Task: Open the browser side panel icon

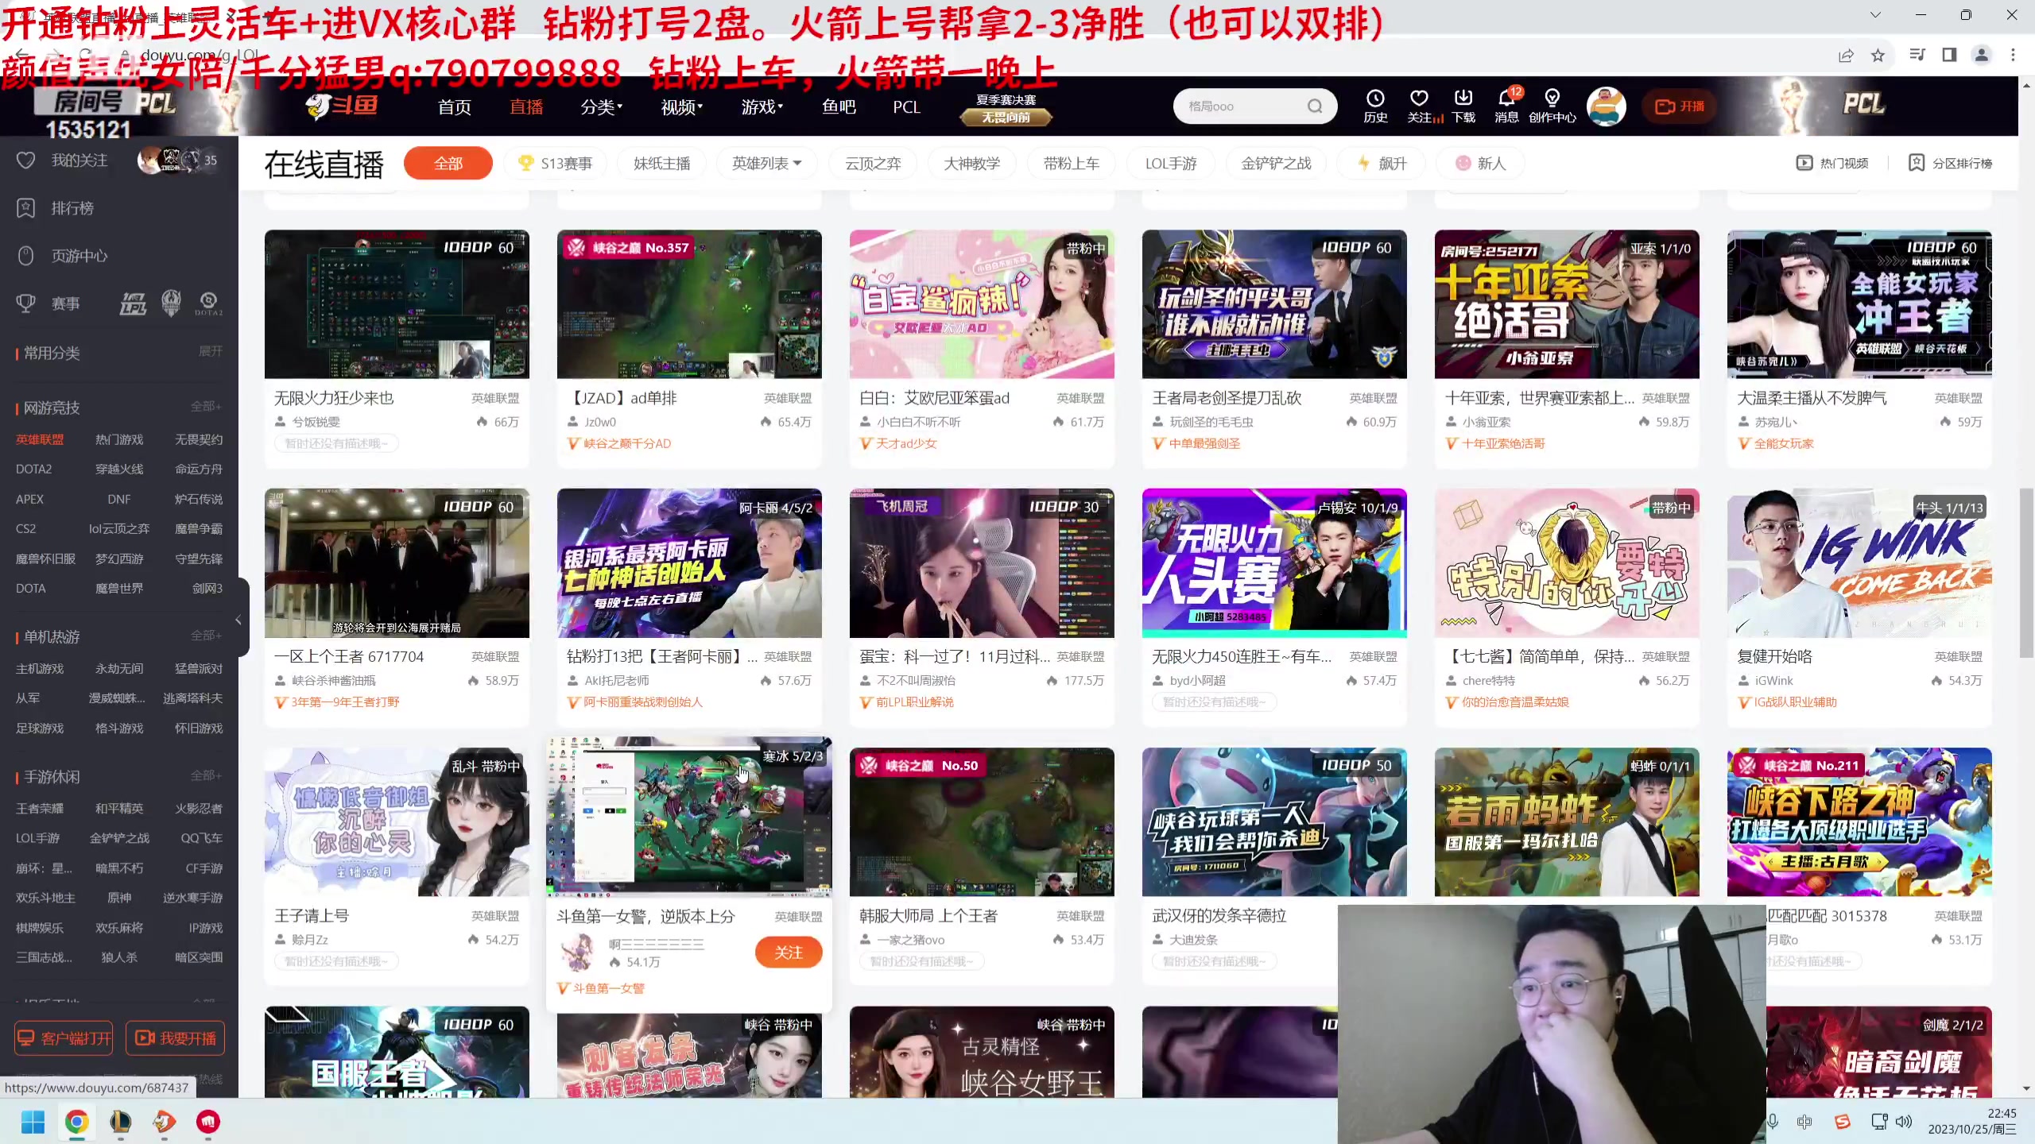Action: (1949, 55)
